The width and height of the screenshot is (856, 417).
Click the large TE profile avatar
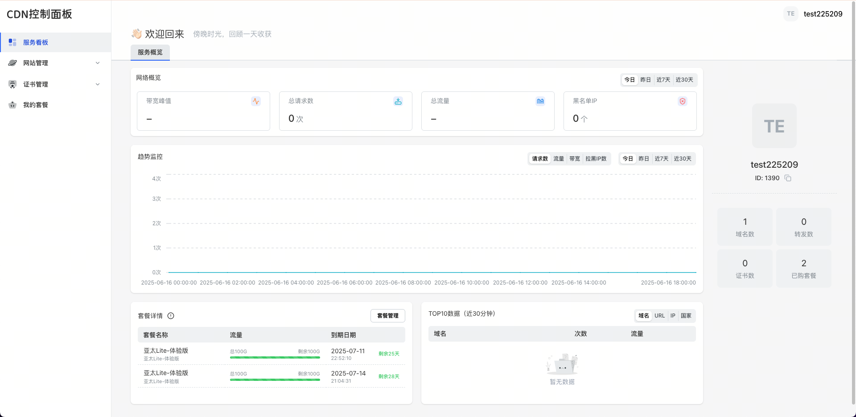774,126
